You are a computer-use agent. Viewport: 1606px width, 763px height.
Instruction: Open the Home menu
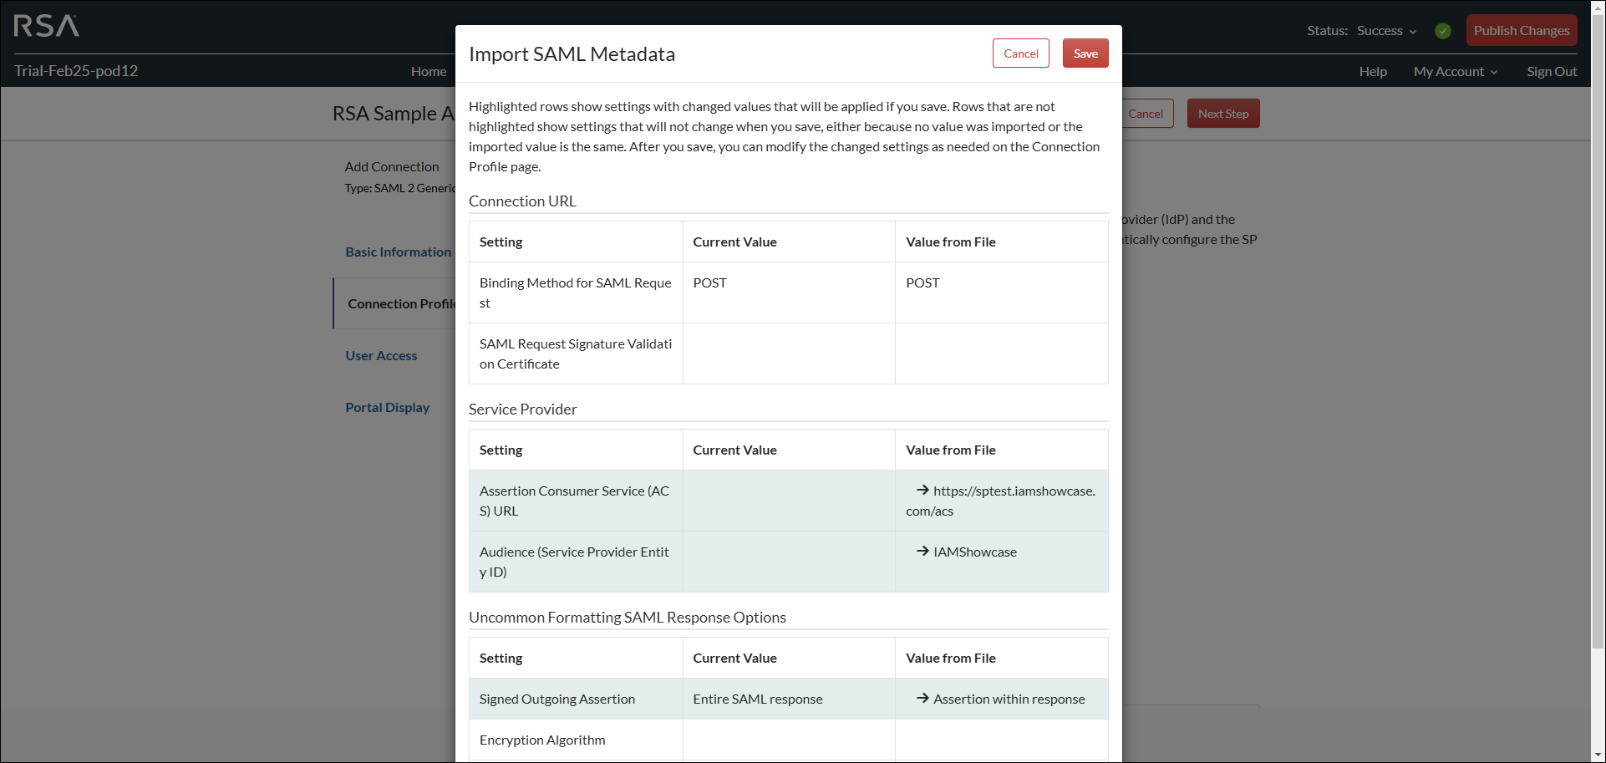pyautogui.click(x=429, y=71)
